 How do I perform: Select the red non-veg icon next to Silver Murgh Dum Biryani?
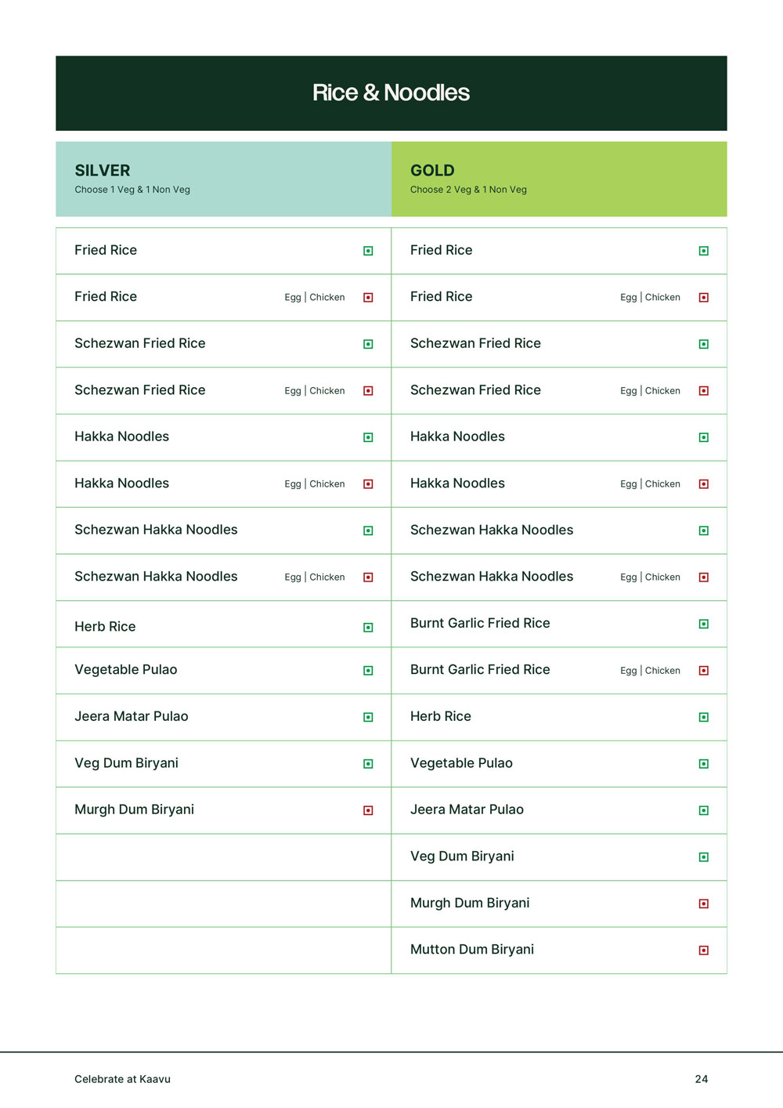click(368, 811)
